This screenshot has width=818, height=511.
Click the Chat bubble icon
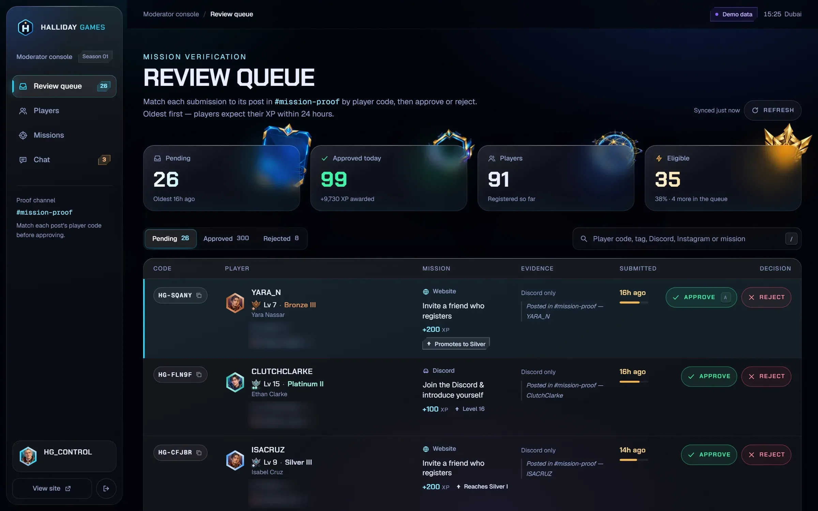(23, 160)
